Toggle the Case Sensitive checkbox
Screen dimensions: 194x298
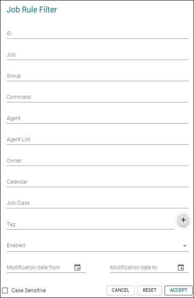click(x=5, y=290)
